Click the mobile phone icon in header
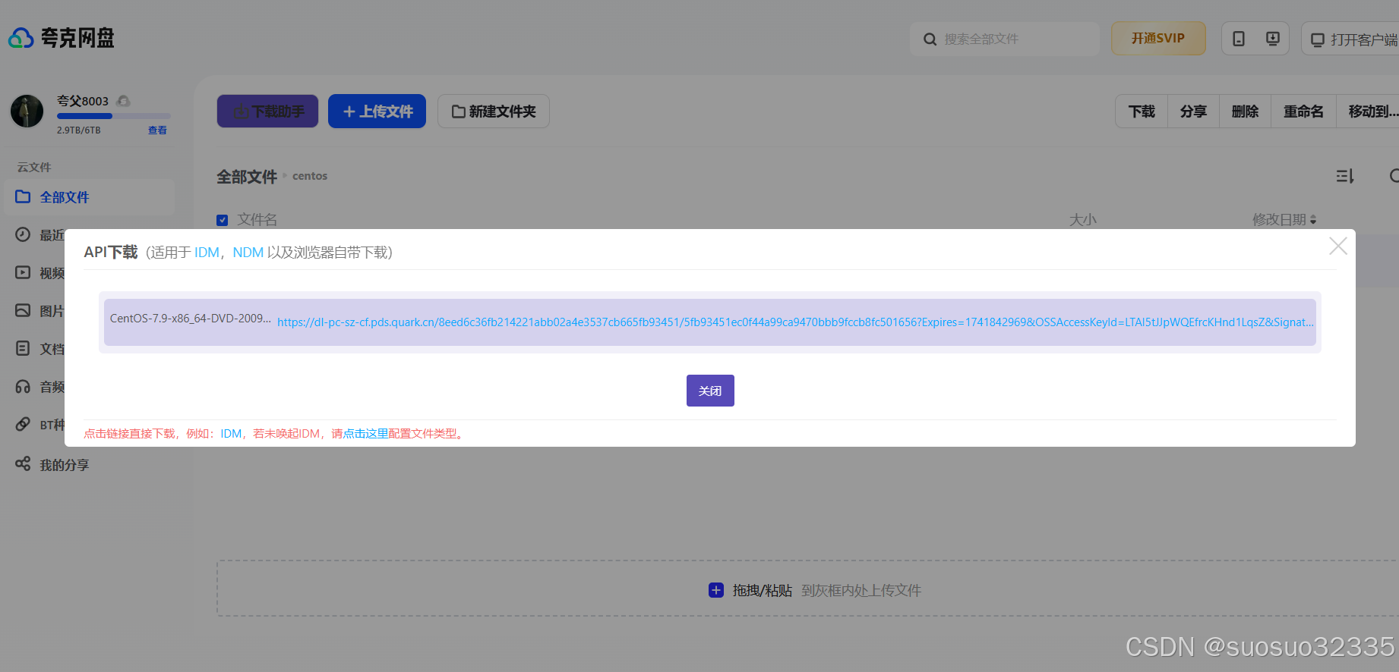Image resolution: width=1399 pixels, height=672 pixels. point(1239,39)
